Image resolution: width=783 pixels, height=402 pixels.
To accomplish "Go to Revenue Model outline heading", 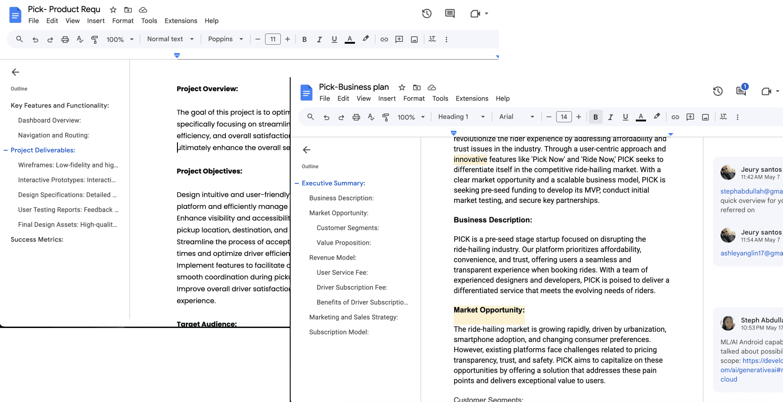I will (x=333, y=258).
